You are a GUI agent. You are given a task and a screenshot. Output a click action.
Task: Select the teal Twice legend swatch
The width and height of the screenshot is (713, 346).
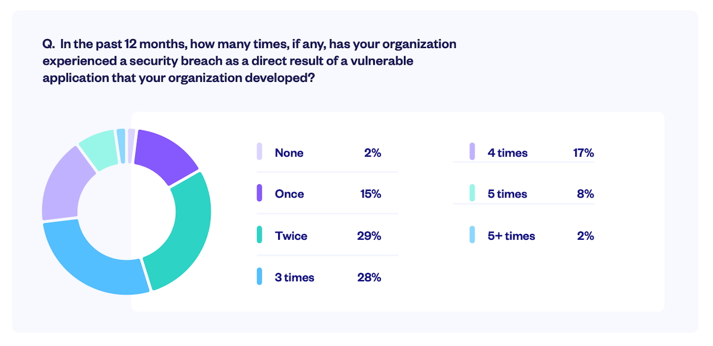pos(259,235)
